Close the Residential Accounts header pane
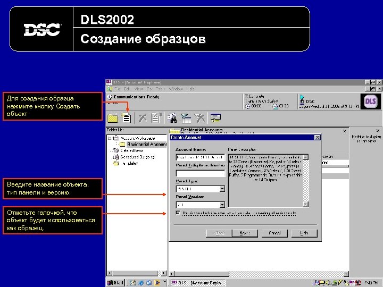 click(x=345, y=131)
